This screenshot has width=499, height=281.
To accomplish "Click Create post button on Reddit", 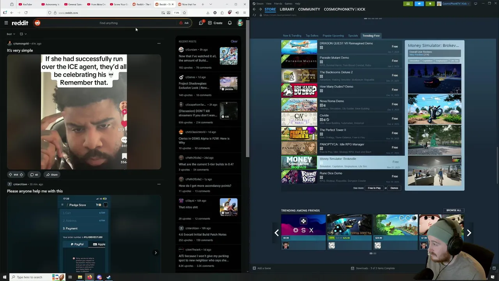I will 215,23.
